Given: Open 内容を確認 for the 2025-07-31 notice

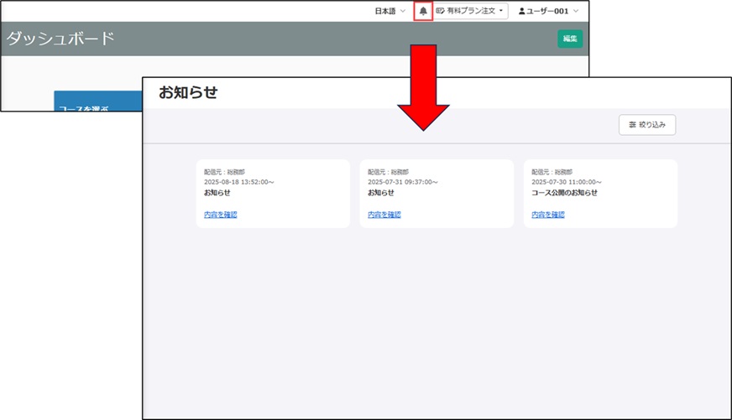Looking at the screenshot, I should [384, 215].
